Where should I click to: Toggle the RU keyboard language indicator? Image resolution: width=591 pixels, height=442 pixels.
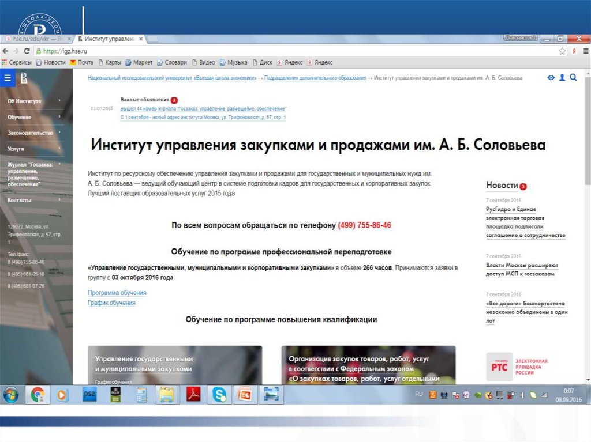[419, 394]
